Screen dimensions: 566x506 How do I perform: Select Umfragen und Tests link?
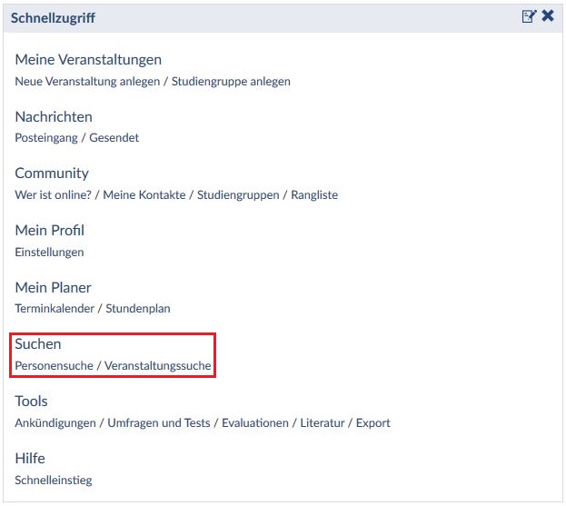tap(159, 422)
